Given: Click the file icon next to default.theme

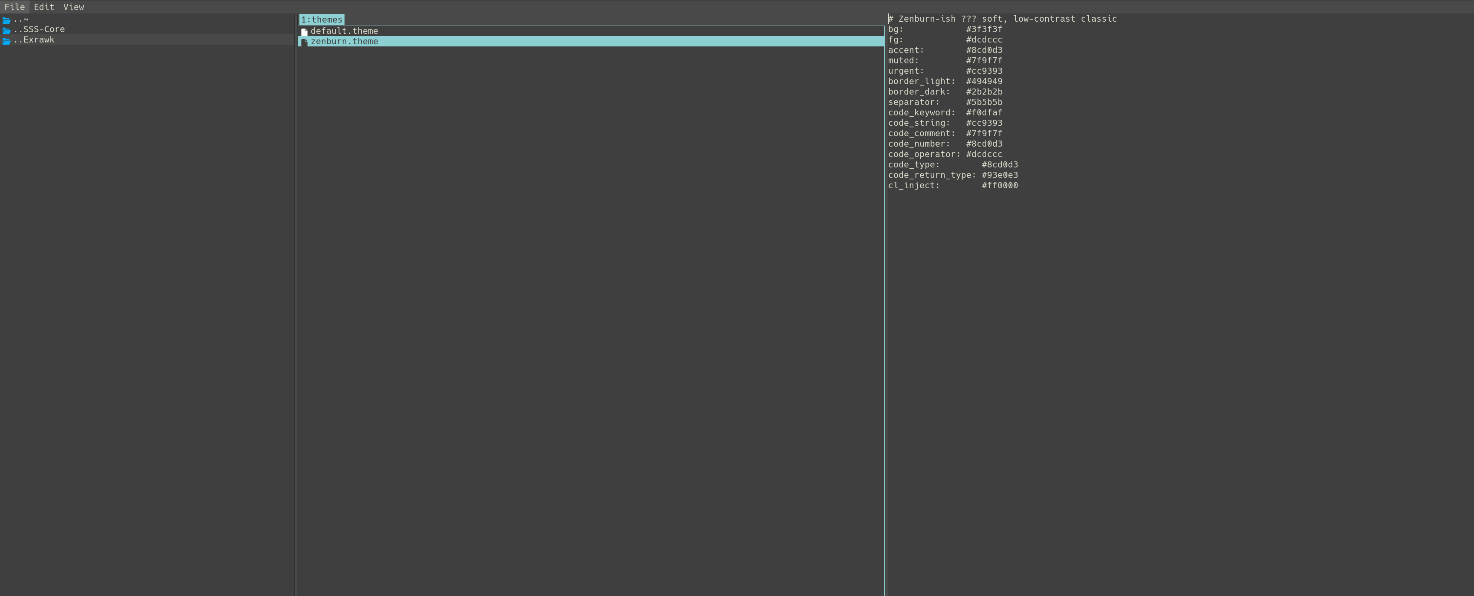Looking at the screenshot, I should (305, 32).
